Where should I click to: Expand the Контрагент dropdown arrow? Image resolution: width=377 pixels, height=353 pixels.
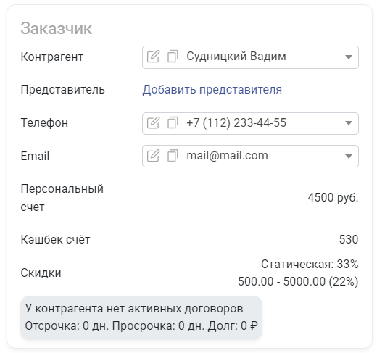(348, 57)
